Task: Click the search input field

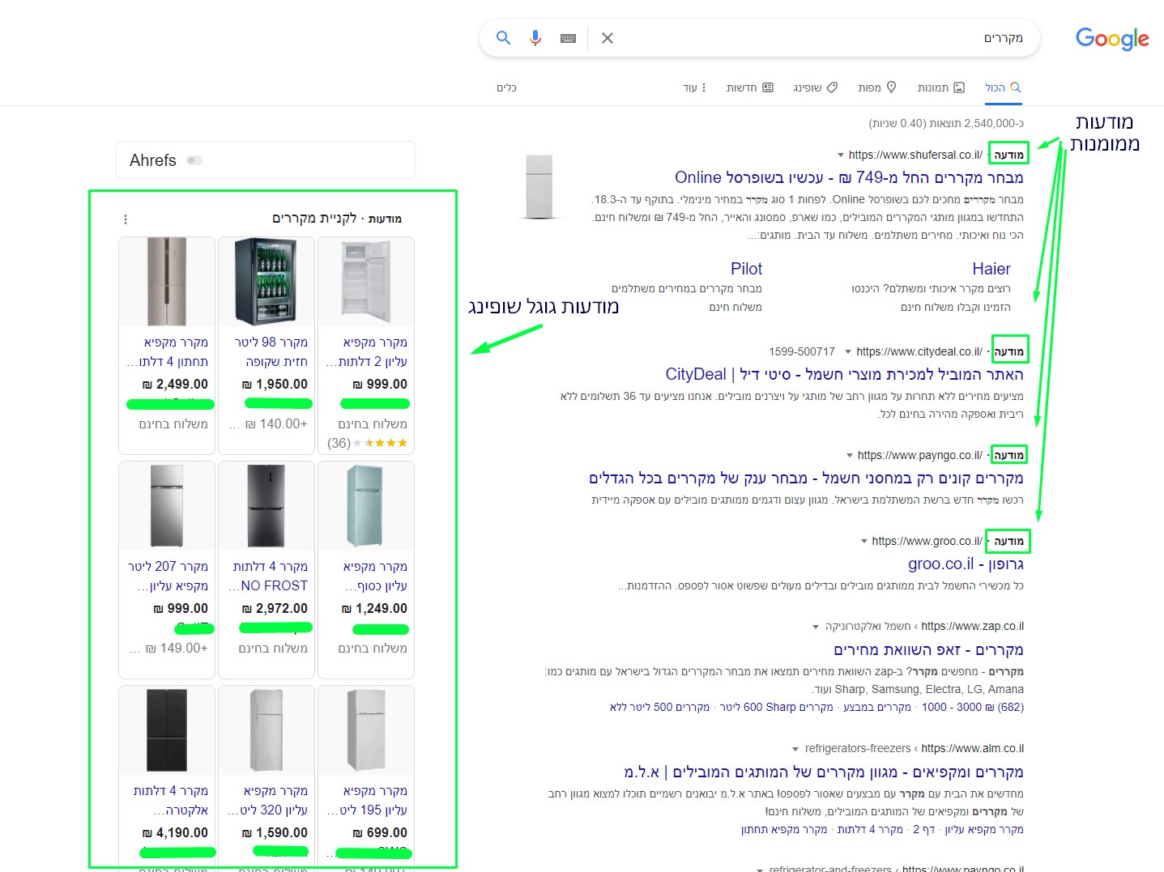Action: click(822, 38)
